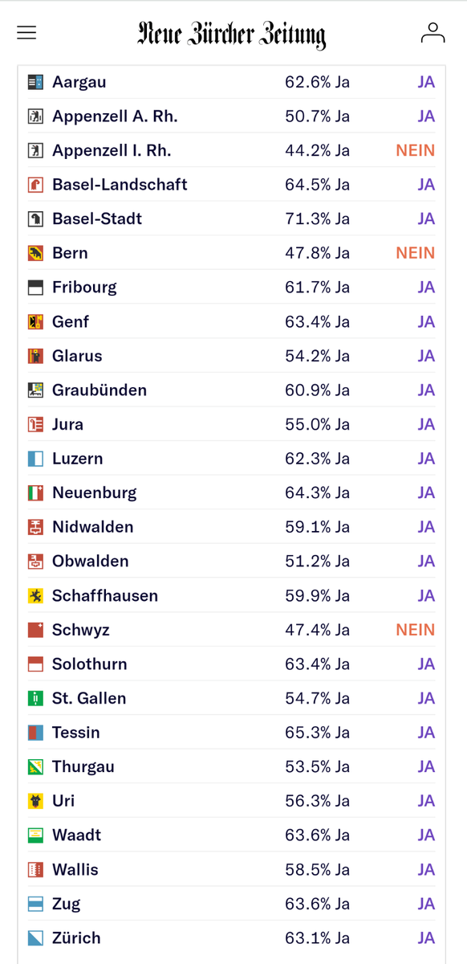Click the Genf canton flag icon

(35, 322)
